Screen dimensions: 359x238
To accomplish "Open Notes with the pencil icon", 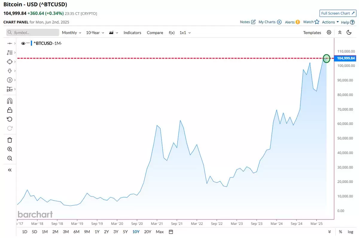I will point(253,22).
